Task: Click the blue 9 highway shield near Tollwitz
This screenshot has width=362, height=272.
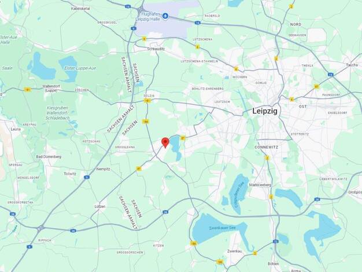Action: pos(86,177)
